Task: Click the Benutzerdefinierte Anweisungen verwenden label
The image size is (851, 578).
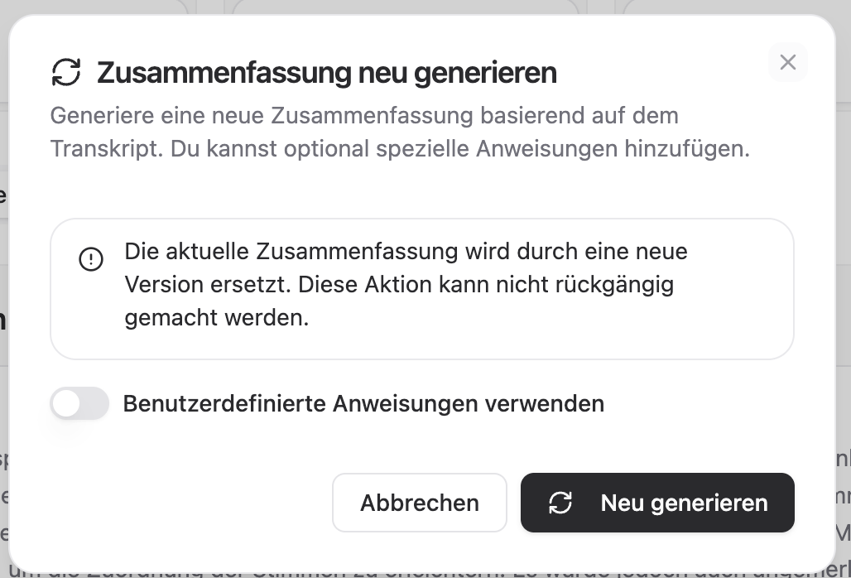Action: pos(363,404)
